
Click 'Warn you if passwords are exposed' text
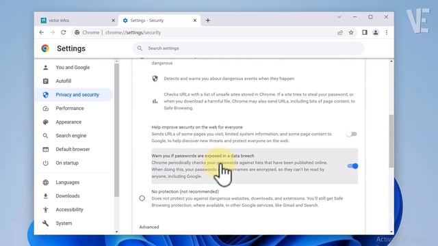pyautogui.click(x=203, y=156)
